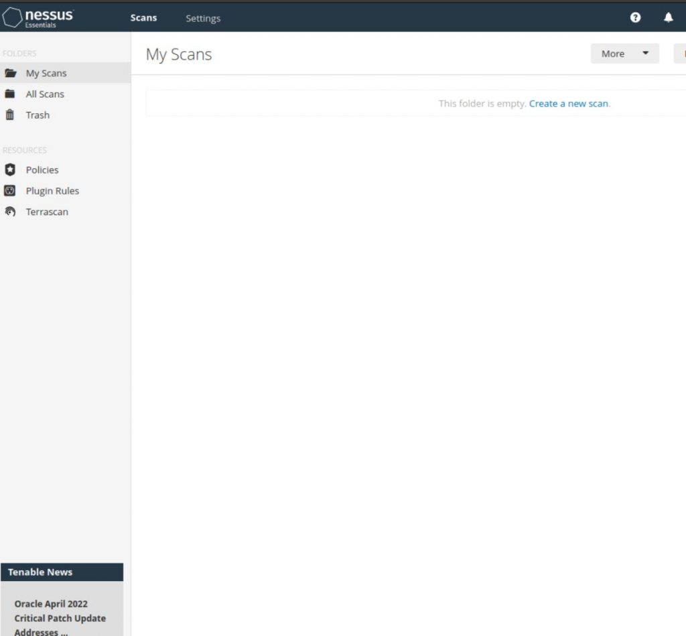Screen dimensions: 686x636
Task: Click the More dropdown caret arrow
Action: pos(644,53)
